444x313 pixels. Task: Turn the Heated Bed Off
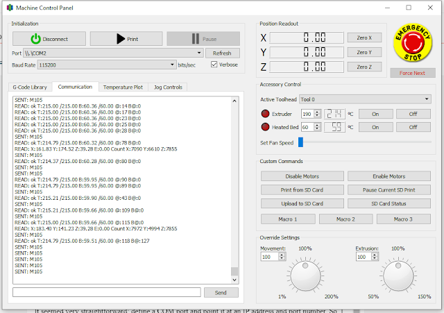coord(413,127)
